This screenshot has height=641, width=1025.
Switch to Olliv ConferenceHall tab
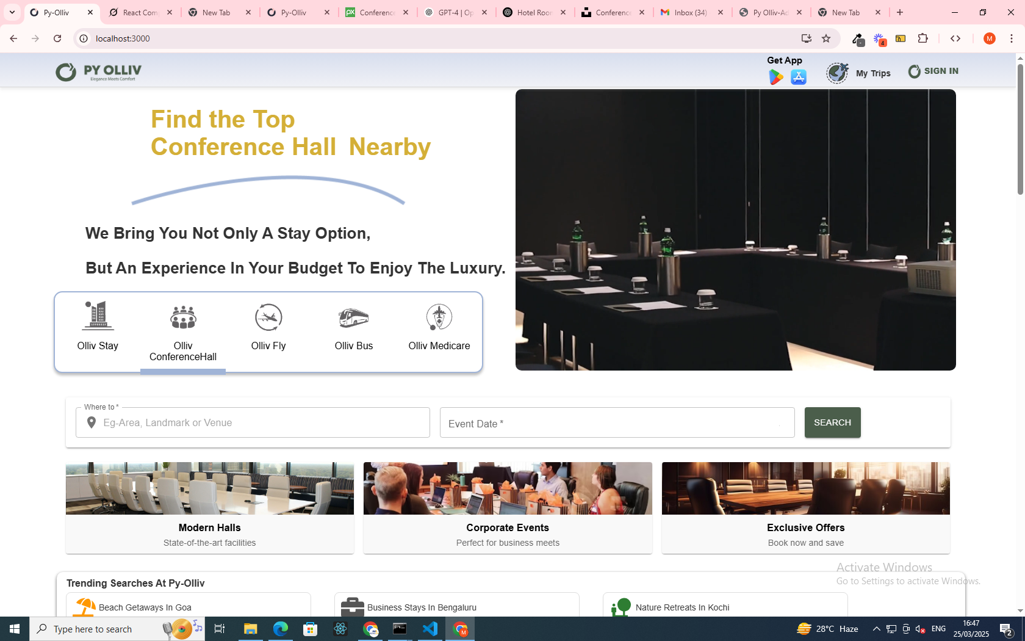[x=183, y=333]
